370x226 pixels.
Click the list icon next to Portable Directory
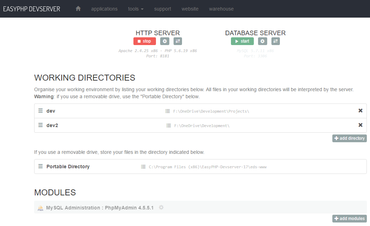tap(143, 167)
